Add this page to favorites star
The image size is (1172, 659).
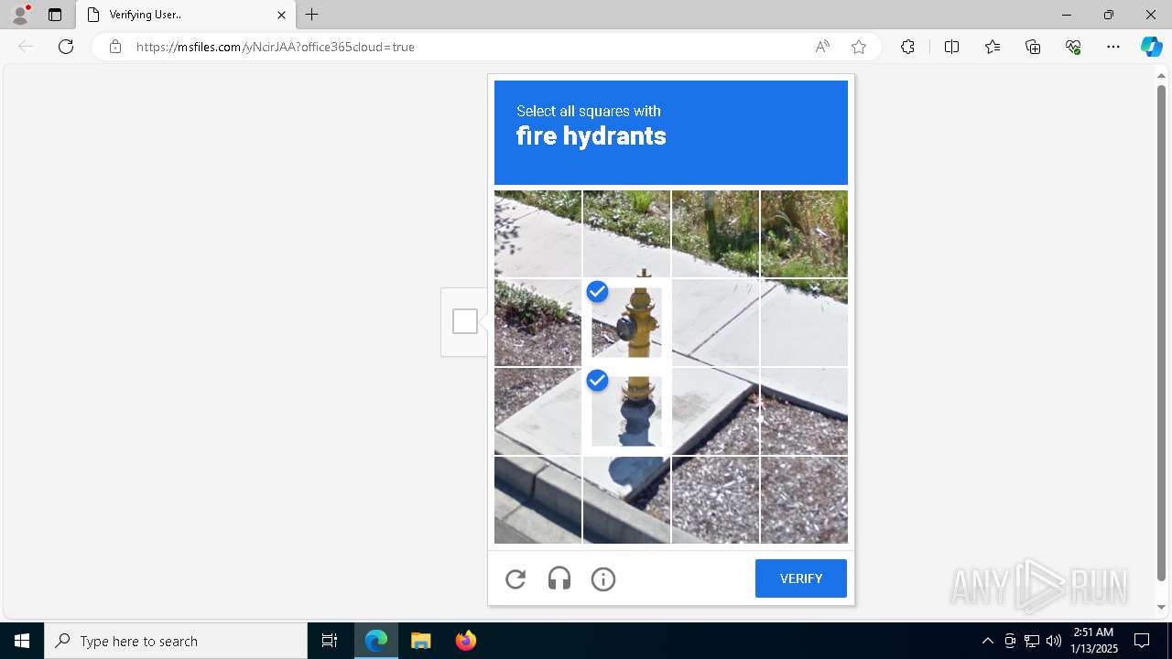(x=859, y=47)
